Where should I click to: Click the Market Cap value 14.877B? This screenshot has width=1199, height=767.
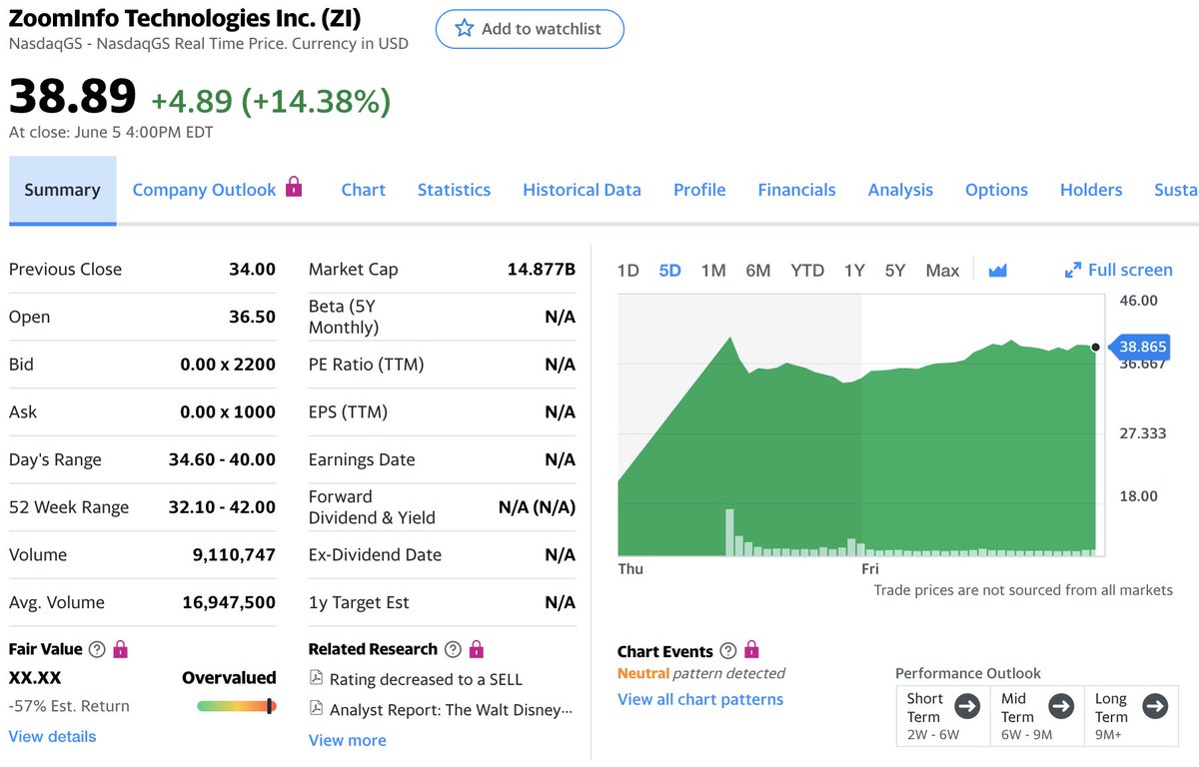coord(542,269)
